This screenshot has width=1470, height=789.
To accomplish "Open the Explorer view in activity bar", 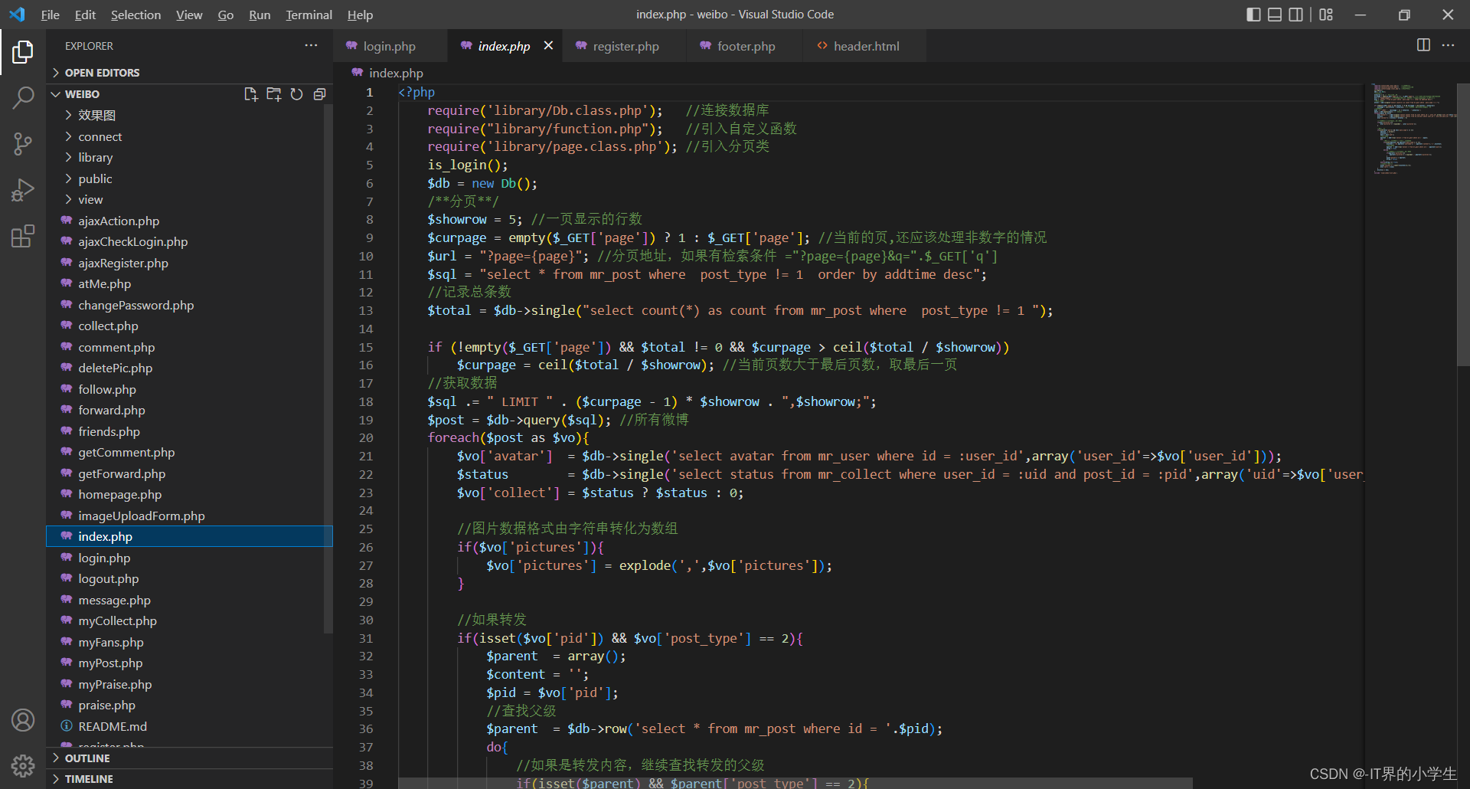I will [23, 52].
